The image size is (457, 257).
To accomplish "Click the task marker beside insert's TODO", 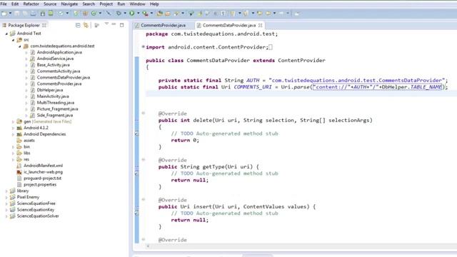I will tap(136, 213).
